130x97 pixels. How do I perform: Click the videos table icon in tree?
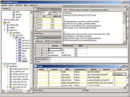pos(20,61)
